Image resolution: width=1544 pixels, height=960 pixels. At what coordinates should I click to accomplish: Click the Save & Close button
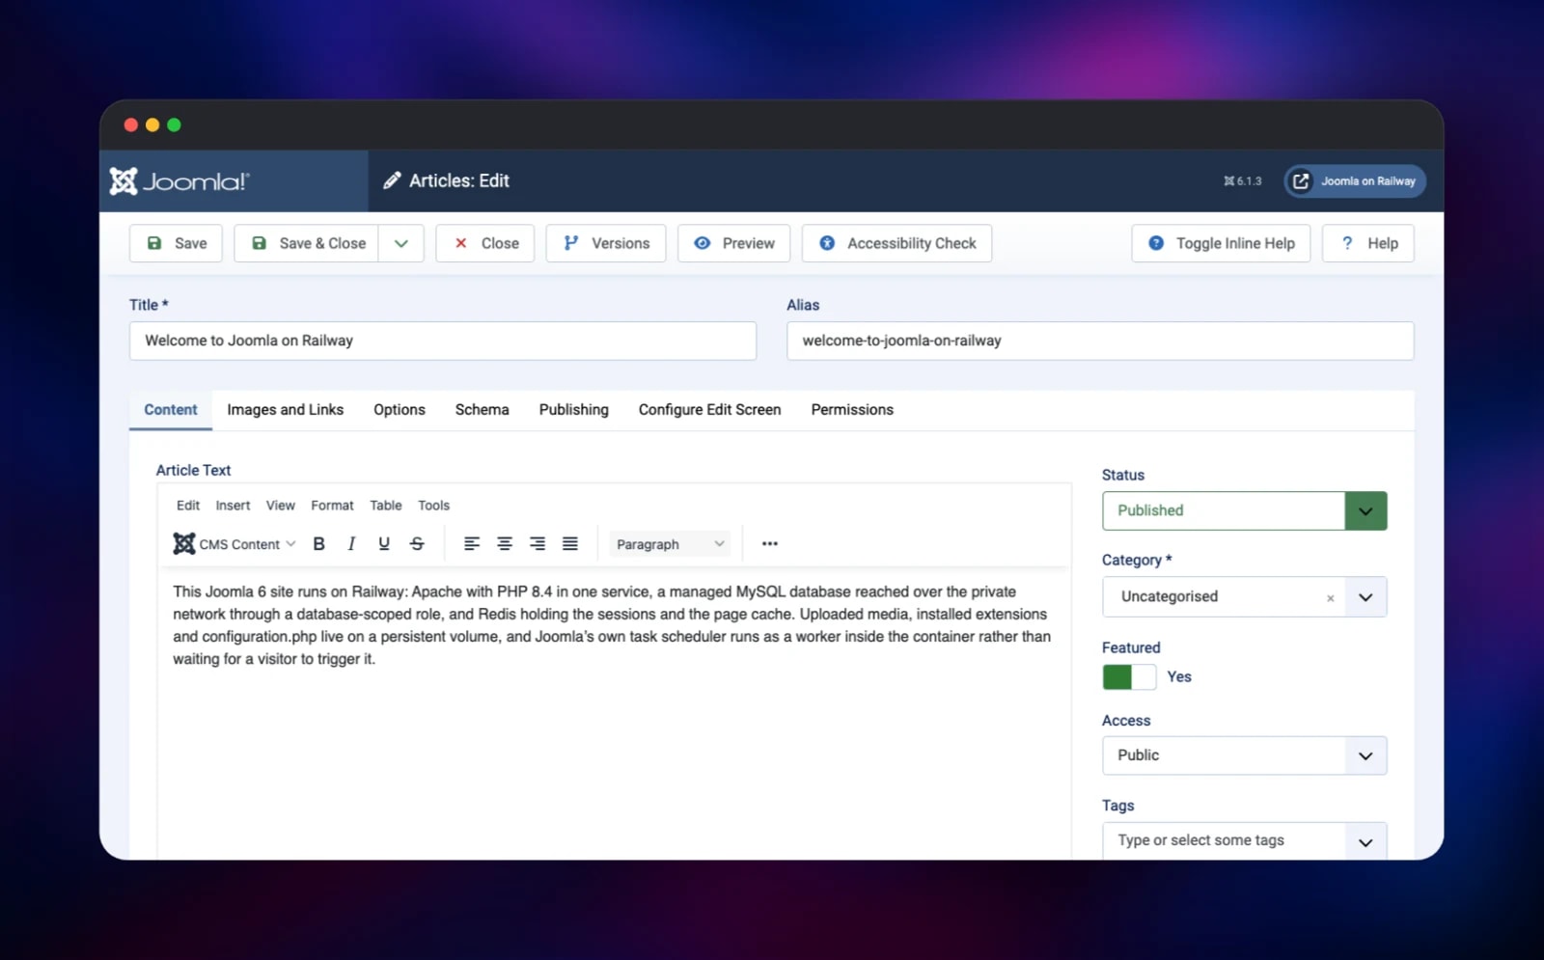307,243
